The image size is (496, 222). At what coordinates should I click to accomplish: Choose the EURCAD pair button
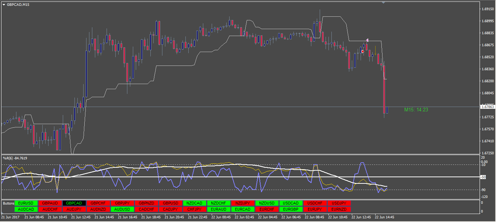(243, 209)
